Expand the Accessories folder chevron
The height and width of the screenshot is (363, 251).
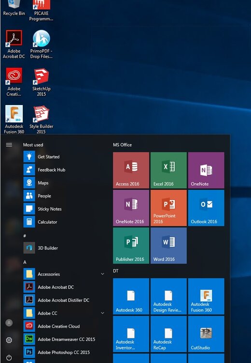point(102,274)
